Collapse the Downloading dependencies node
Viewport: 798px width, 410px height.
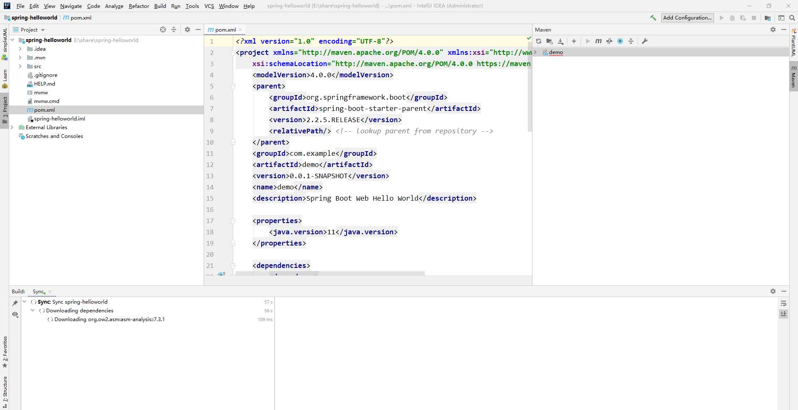click(x=33, y=311)
